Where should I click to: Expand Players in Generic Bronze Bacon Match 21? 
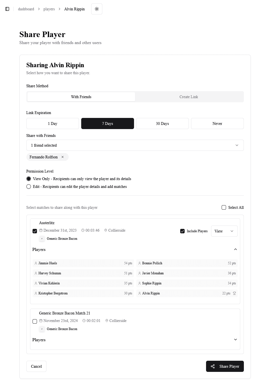pyautogui.click(x=235, y=340)
